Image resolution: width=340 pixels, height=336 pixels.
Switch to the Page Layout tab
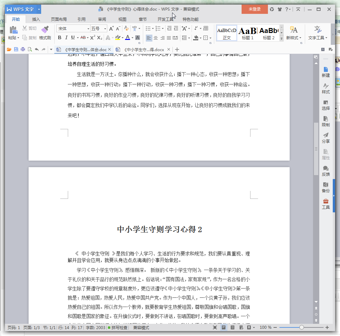pos(59,19)
